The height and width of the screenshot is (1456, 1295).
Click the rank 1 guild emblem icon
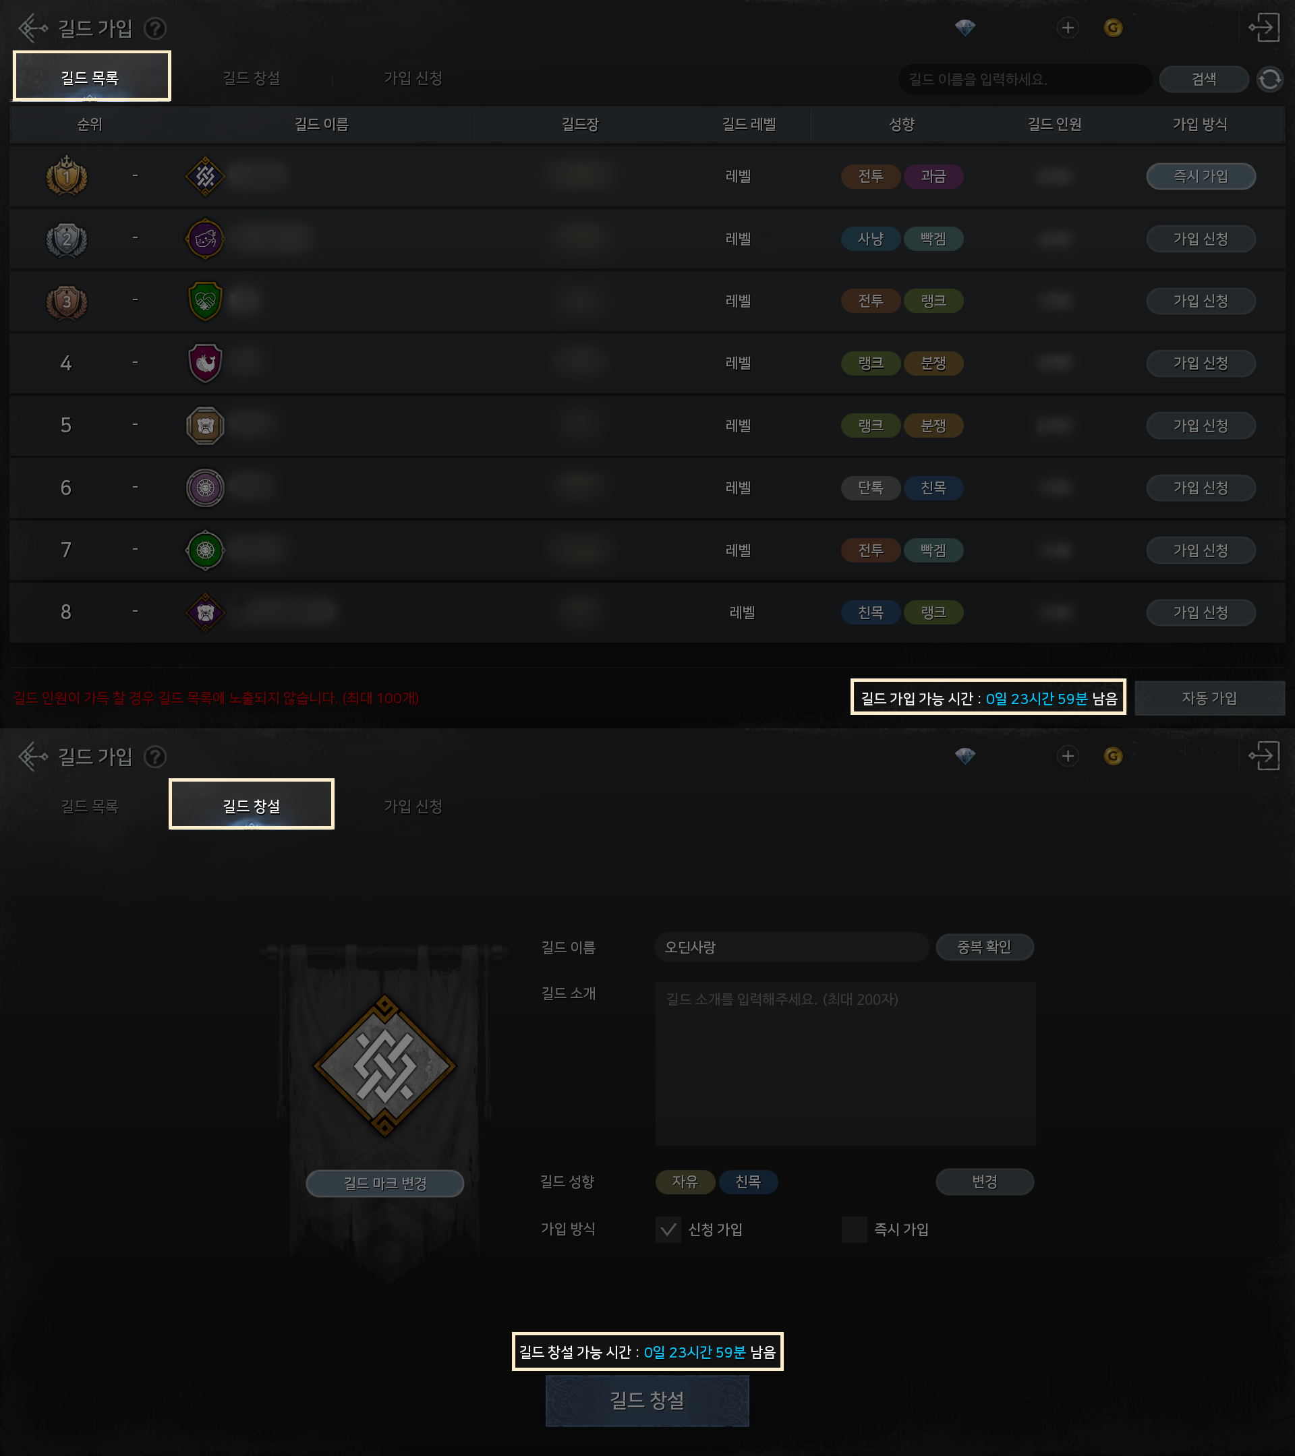click(x=205, y=175)
